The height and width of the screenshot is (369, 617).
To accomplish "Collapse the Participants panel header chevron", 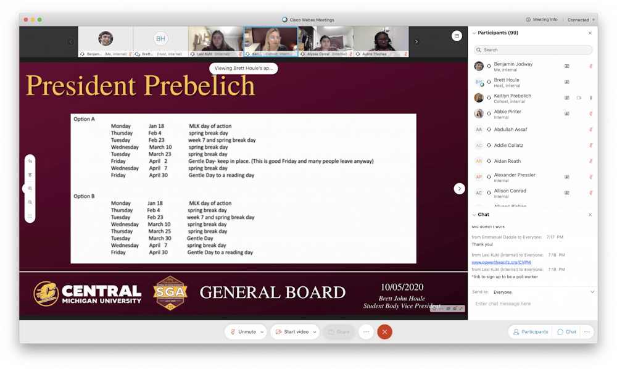I will coord(474,33).
